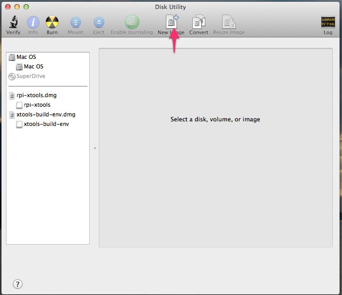
Task: Click the Burn disc icon
Action: tap(52, 22)
